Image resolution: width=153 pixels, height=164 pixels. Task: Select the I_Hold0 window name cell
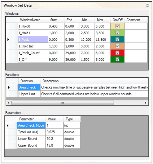(33, 26)
